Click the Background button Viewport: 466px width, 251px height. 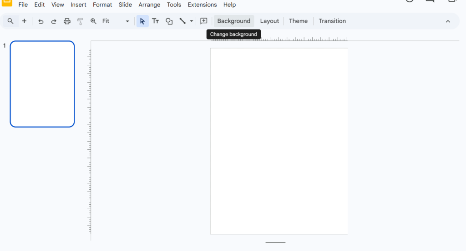click(x=233, y=21)
